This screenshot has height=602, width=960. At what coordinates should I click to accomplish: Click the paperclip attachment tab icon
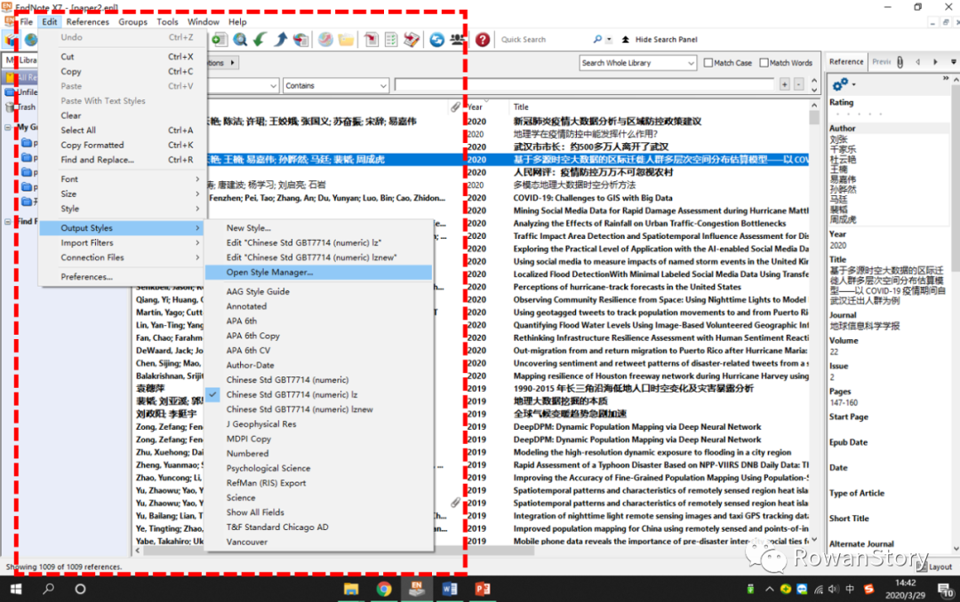(900, 62)
